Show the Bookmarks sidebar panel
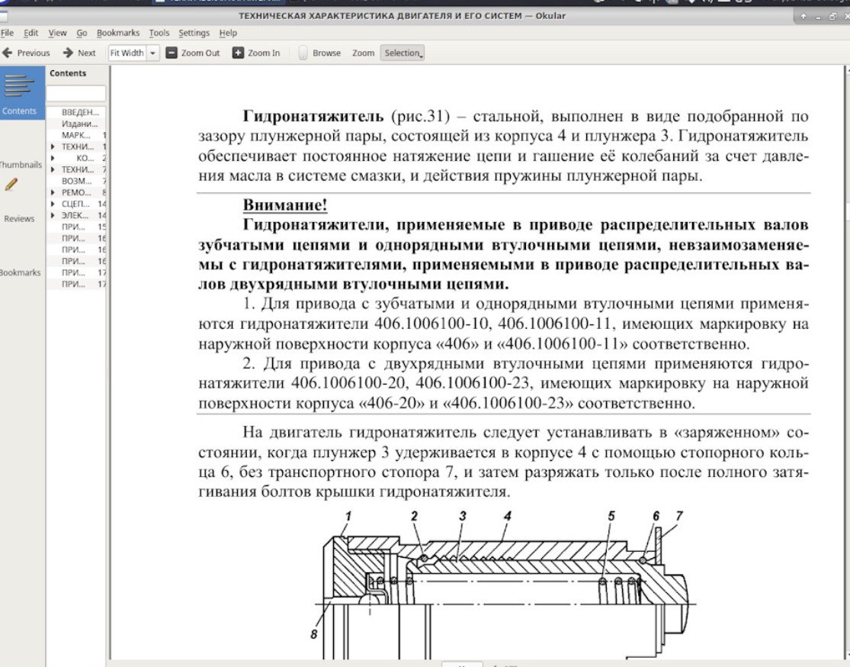The image size is (850, 667). [x=20, y=272]
